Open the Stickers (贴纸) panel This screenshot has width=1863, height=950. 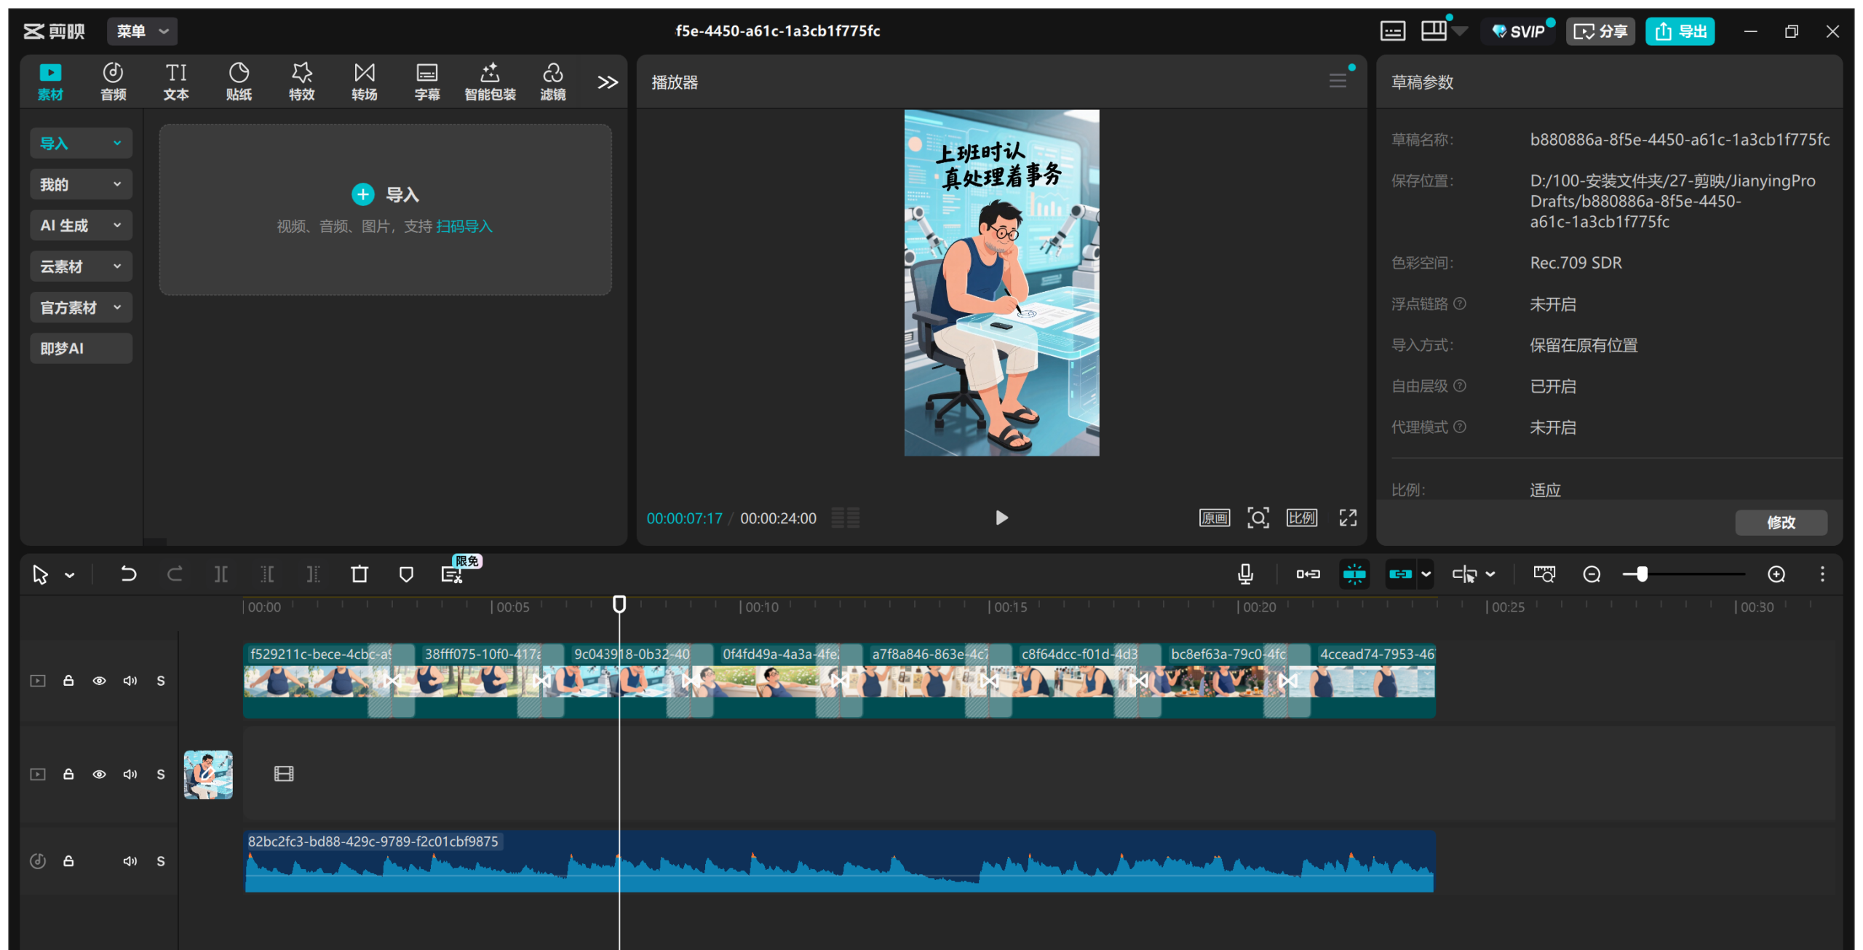pos(239,82)
